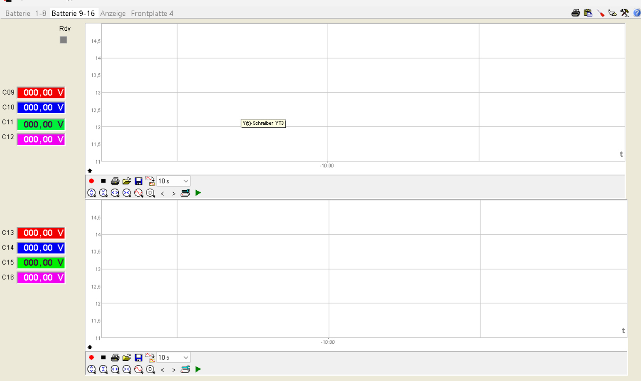Image resolution: width=641 pixels, height=381 pixels.
Task: Stop recording on the lower chart recorder
Action: [103, 357]
